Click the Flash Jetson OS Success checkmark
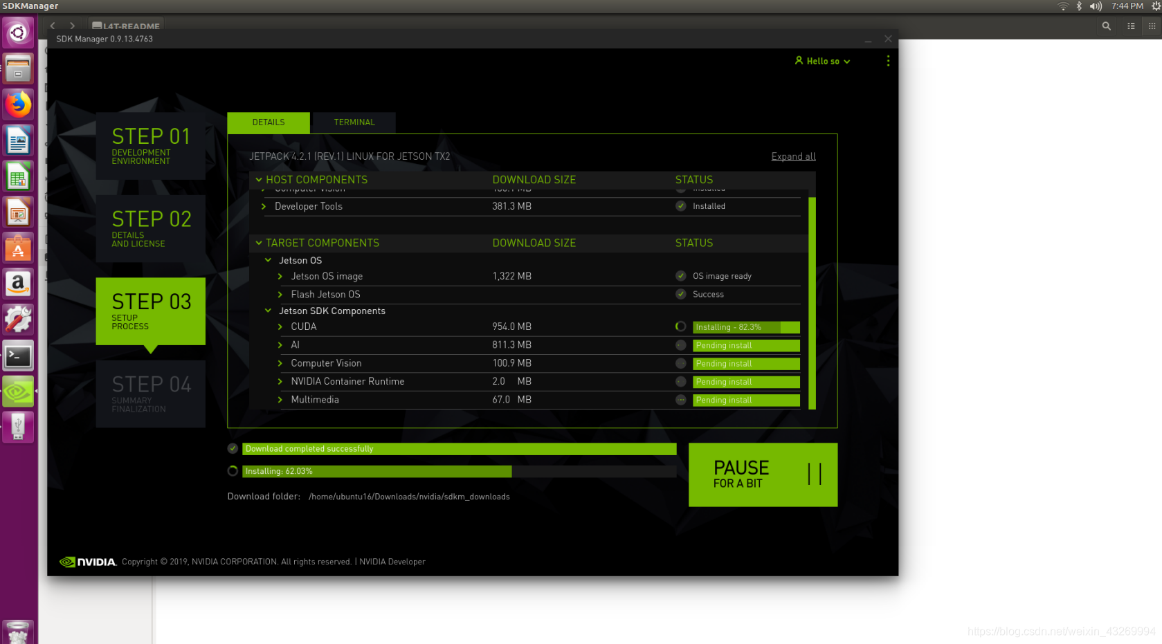This screenshot has height=644, width=1162. 681,294
